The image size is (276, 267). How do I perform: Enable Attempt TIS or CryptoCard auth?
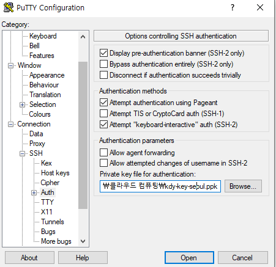[103, 114]
